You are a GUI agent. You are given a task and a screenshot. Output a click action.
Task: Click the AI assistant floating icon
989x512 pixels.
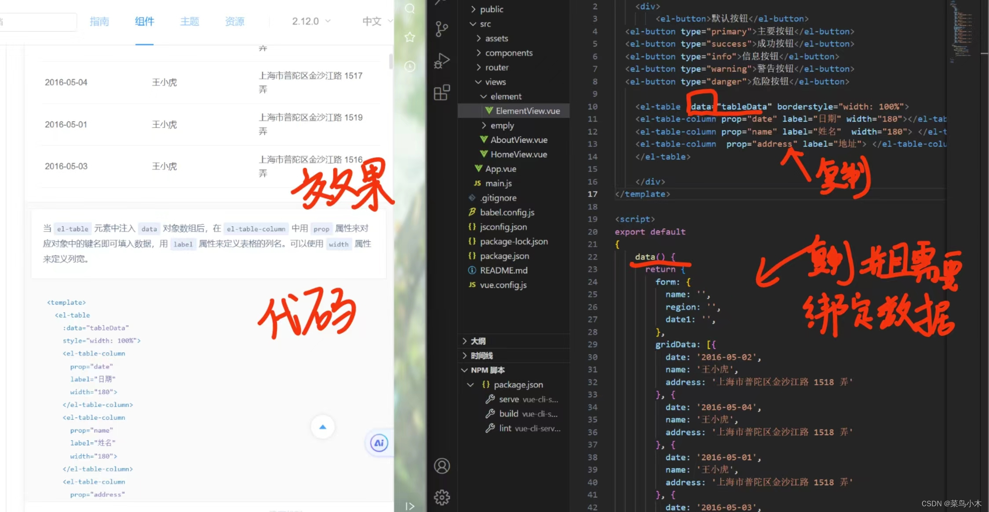pyautogui.click(x=379, y=443)
